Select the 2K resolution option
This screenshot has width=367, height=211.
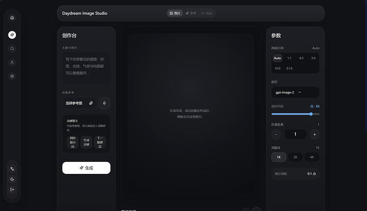coord(295,157)
